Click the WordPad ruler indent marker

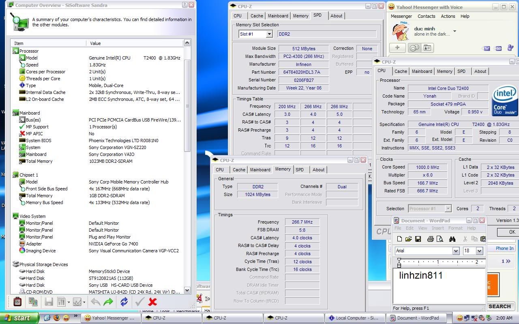pos(399,263)
